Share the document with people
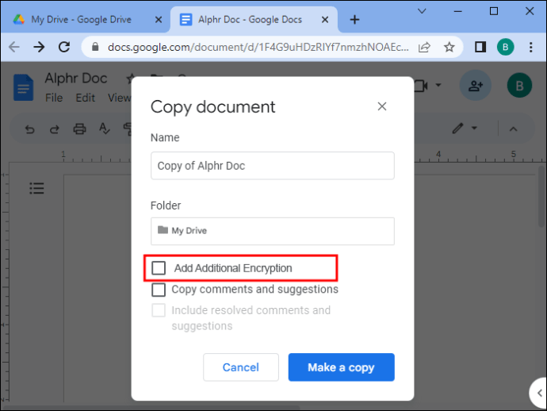Image resolution: width=547 pixels, height=411 pixels. point(475,86)
